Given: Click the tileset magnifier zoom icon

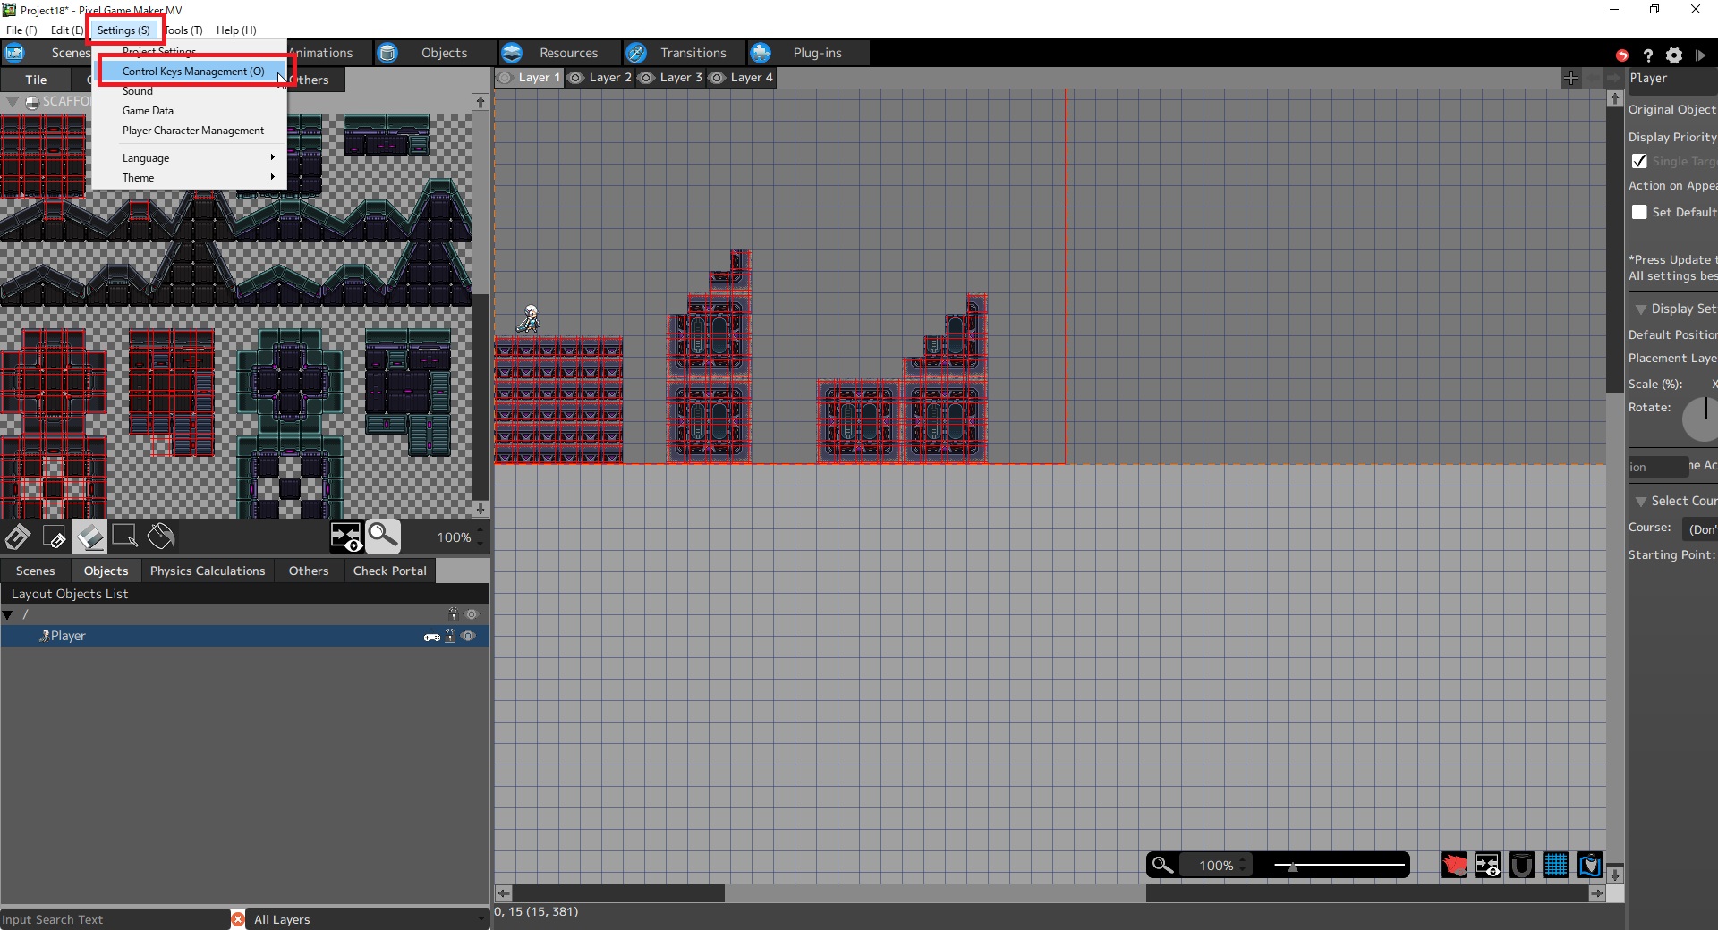Looking at the screenshot, I should 383,537.
